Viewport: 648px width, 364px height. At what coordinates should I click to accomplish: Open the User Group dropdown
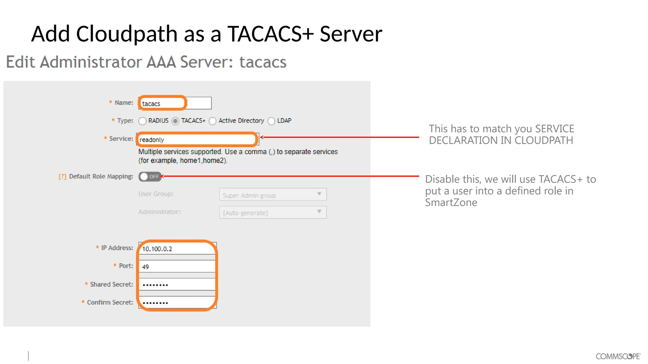(273, 194)
